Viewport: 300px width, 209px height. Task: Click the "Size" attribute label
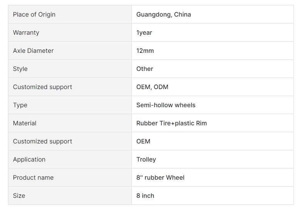19,196
